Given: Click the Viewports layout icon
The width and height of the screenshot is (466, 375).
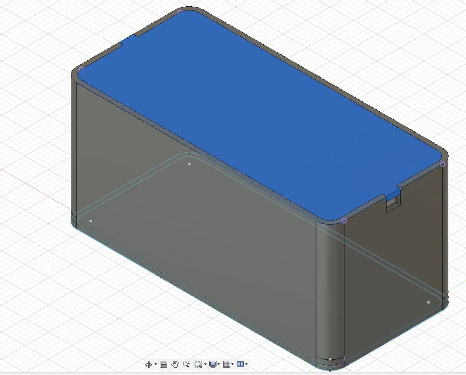Looking at the screenshot, I should 240,364.
